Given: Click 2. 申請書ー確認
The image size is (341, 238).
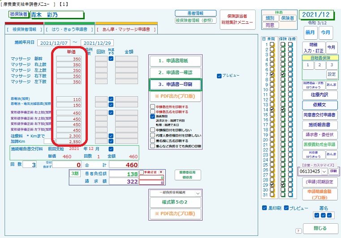Looking at the screenshot, I should 175,73.
